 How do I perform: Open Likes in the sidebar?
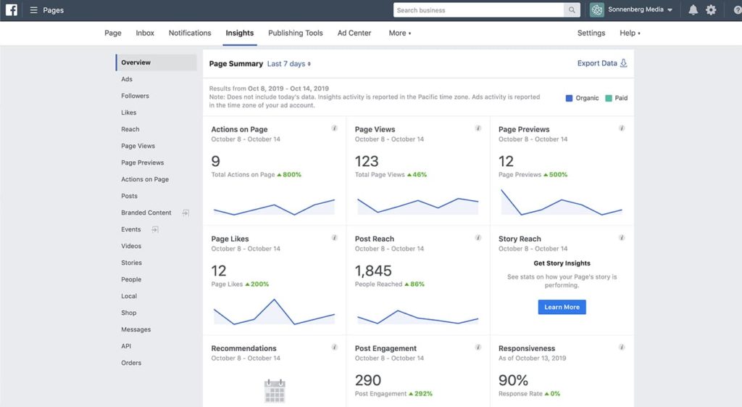click(x=129, y=112)
